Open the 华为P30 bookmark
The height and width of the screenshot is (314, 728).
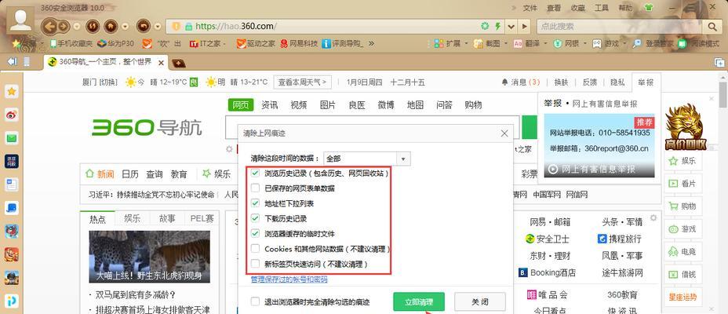click(x=115, y=43)
